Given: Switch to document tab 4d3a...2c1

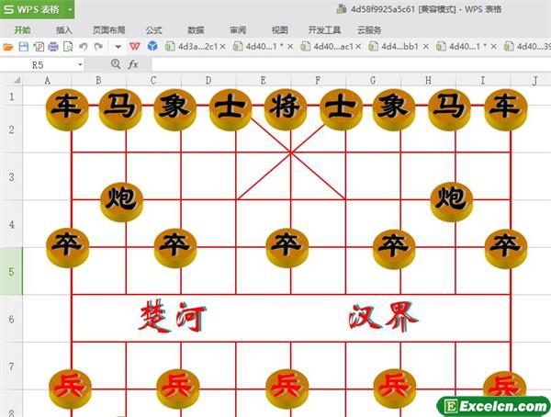Looking at the screenshot, I should (x=197, y=47).
